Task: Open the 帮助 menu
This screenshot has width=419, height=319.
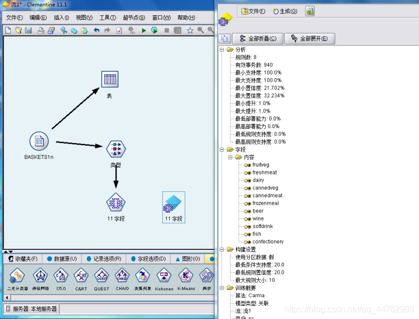Action: pyautogui.click(x=186, y=18)
